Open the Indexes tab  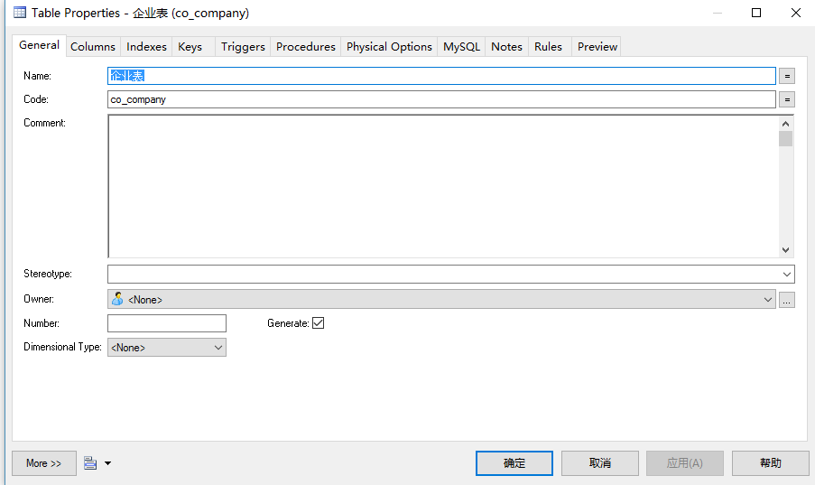click(x=146, y=47)
